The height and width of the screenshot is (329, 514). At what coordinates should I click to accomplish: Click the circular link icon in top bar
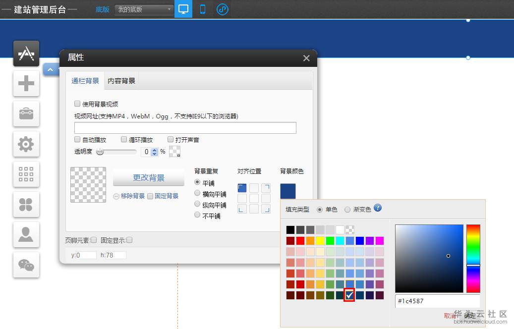222,9
